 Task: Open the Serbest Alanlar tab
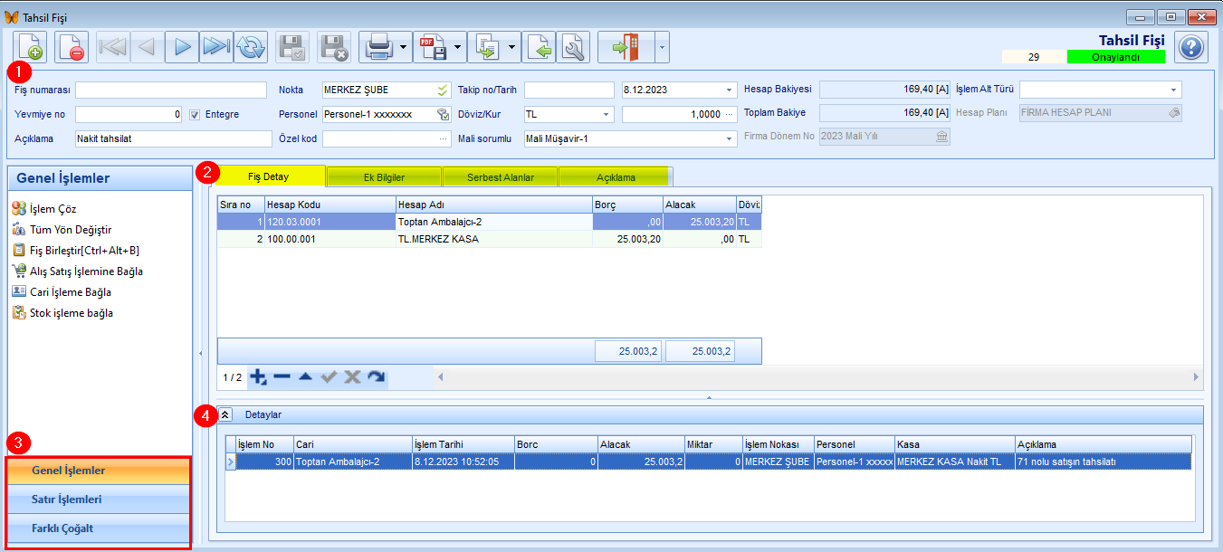point(501,177)
